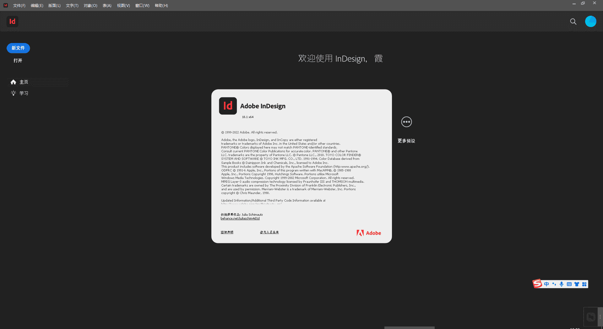Viewport: 603px width, 329px height.
Task: Click the 更多预设 three-dots circle icon
Action: click(x=406, y=122)
